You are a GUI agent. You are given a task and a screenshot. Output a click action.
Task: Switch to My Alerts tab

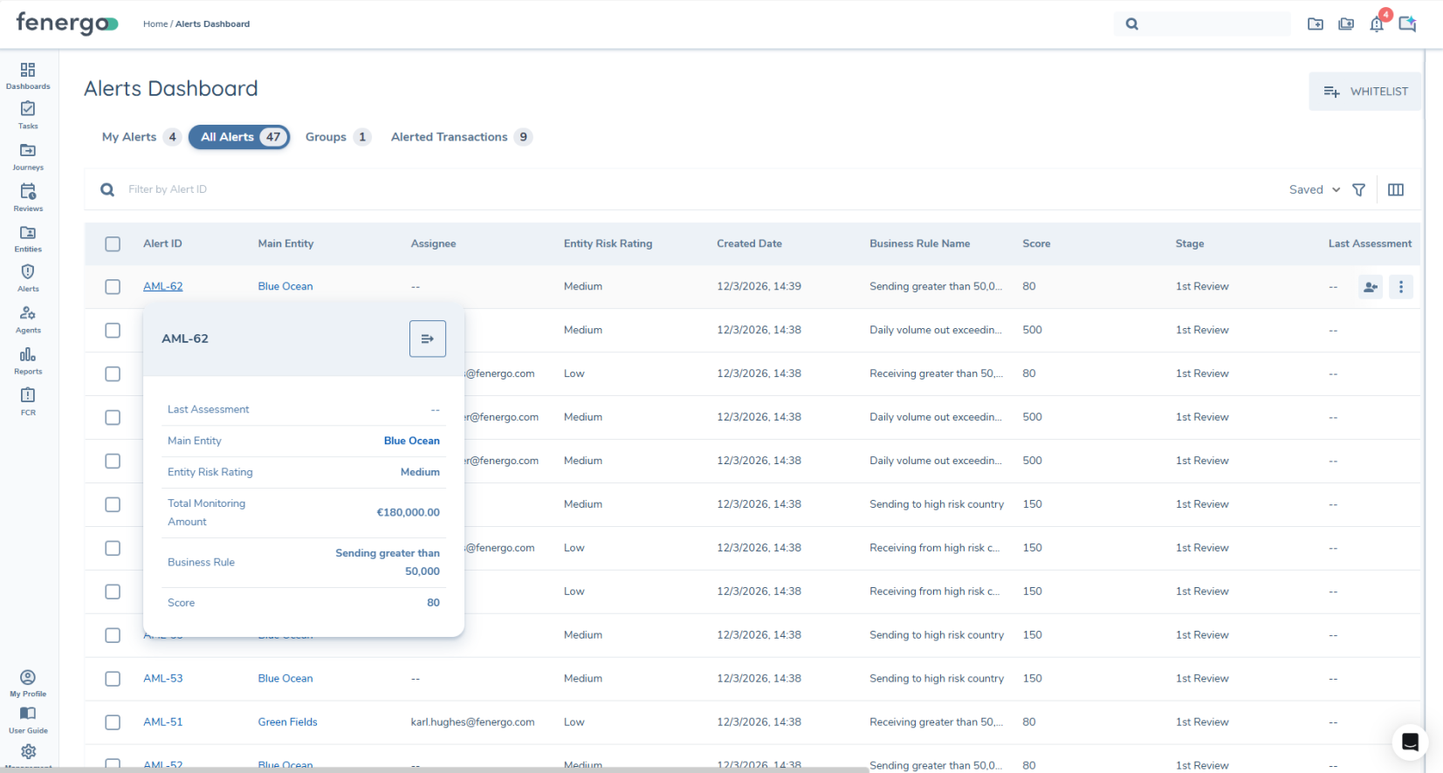click(141, 137)
